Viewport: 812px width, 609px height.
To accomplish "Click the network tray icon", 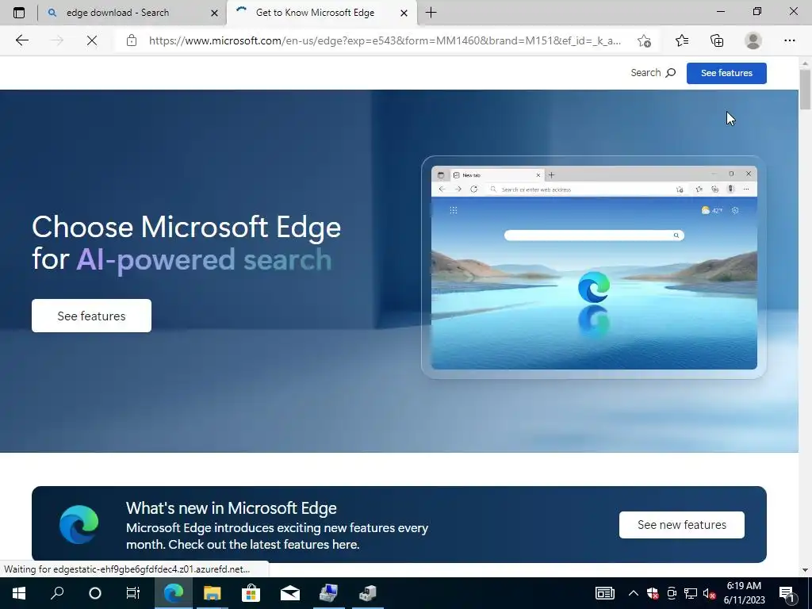I will (691, 593).
